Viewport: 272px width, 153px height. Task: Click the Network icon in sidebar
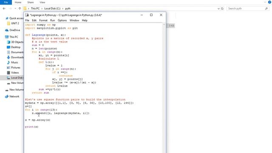7,96
